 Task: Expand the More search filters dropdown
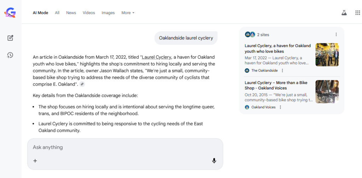pos(128,13)
